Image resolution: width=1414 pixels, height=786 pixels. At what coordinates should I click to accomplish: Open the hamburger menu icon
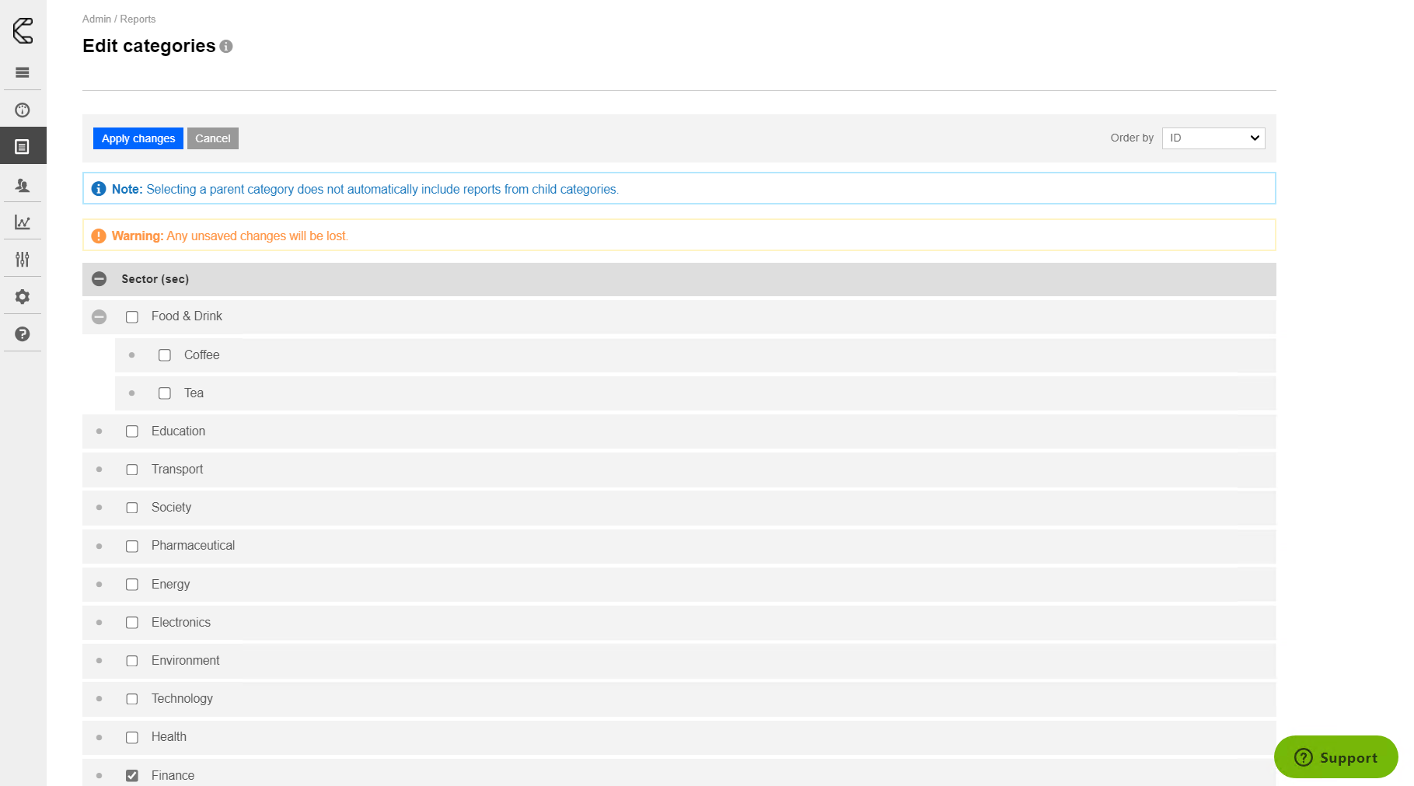click(23, 72)
